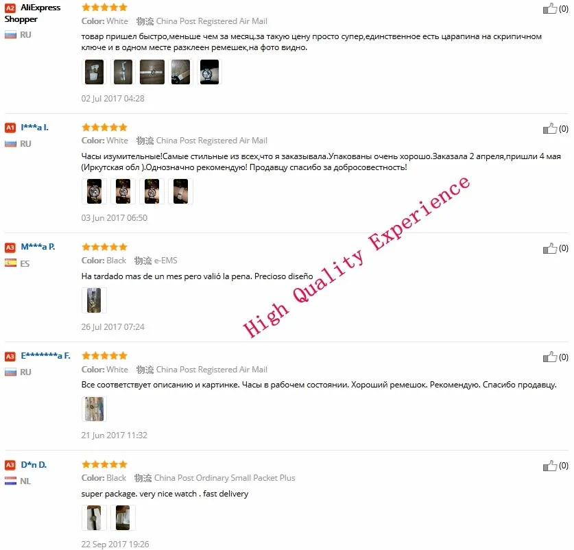Screen dimensions: 574x550
Task: Click thumbs-up on I***a I. review
Action: pyautogui.click(x=549, y=128)
